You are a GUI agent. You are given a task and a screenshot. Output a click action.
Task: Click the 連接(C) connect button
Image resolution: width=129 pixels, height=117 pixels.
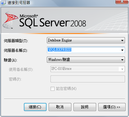tap(35, 107)
